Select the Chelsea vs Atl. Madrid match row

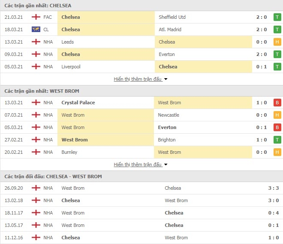(141, 29)
